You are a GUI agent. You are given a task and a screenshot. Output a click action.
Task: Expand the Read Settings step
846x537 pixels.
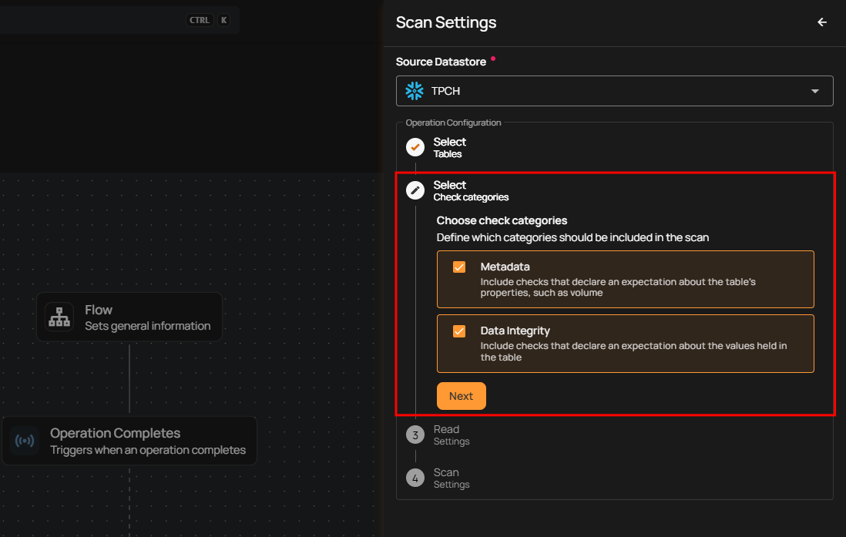point(451,435)
